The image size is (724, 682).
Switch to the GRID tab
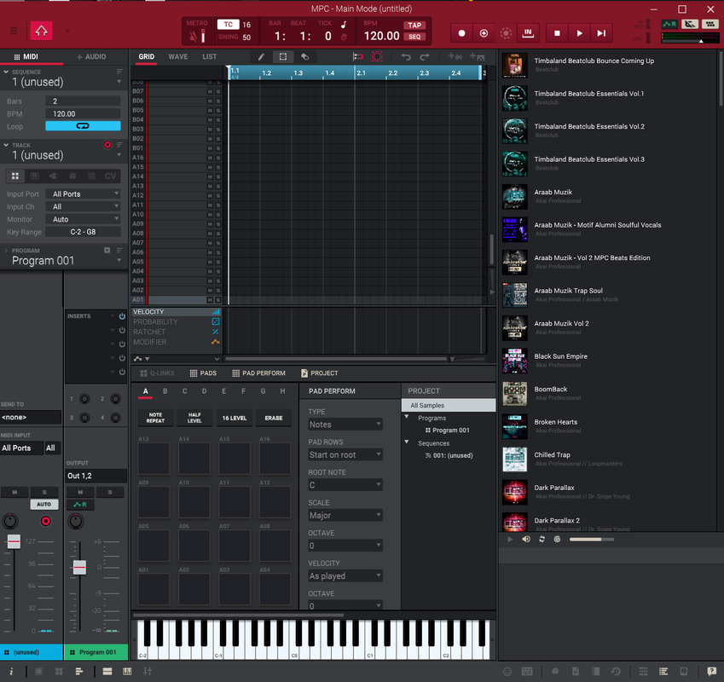point(147,57)
